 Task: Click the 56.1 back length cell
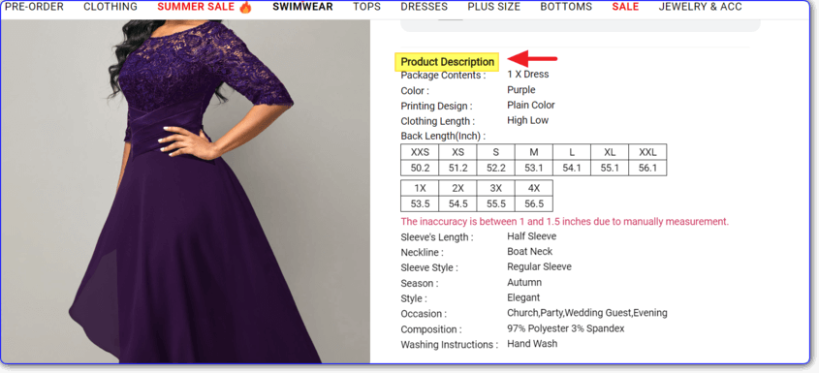pos(647,168)
